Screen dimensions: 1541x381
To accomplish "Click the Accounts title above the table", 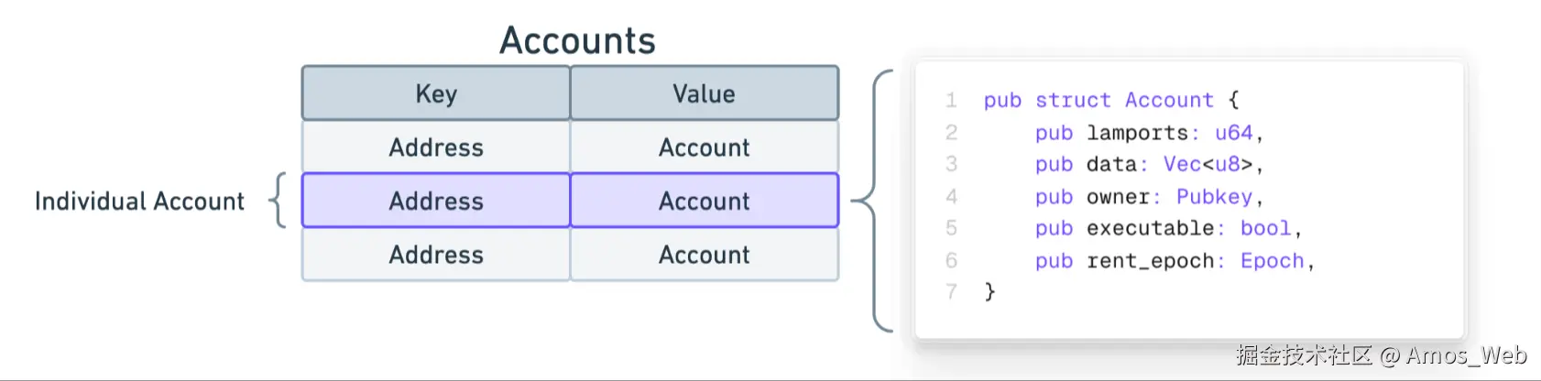I will (577, 40).
